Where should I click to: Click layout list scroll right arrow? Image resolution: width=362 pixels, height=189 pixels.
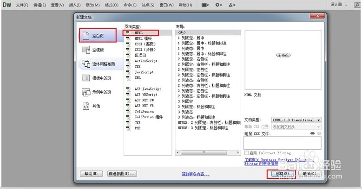coord(238,152)
